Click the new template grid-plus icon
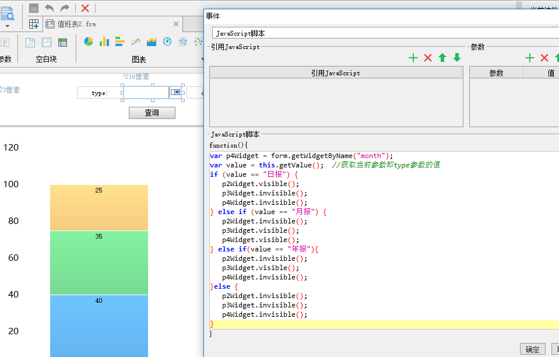 click(34, 24)
